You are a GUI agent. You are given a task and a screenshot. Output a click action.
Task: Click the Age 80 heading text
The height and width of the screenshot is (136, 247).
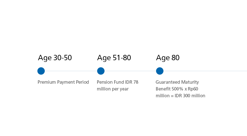click(168, 58)
